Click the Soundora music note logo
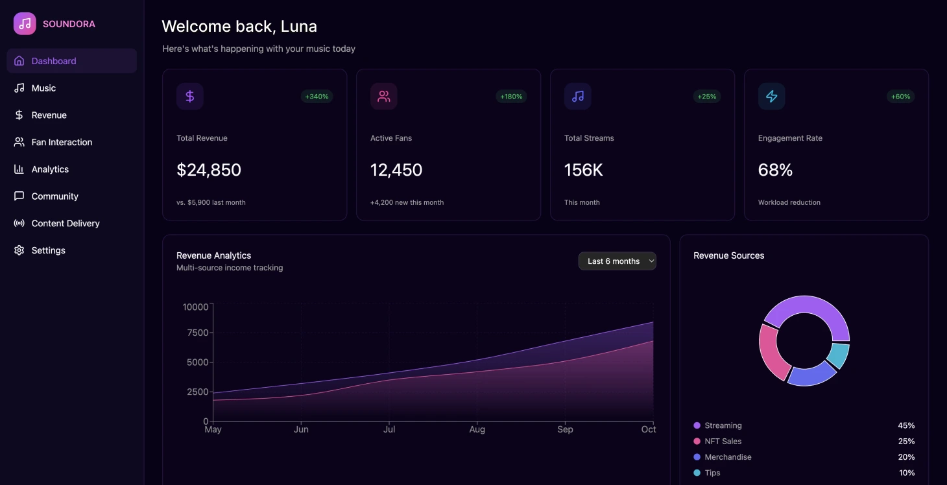The width and height of the screenshot is (947, 485). tap(25, 24)
